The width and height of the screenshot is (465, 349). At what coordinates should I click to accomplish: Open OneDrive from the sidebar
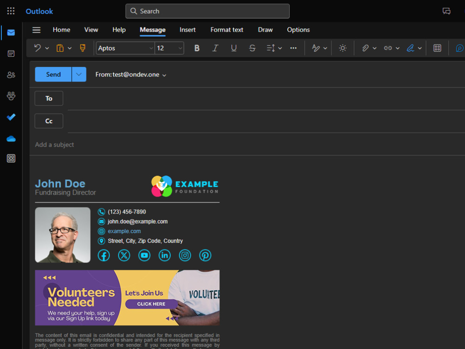pos(11,139)
